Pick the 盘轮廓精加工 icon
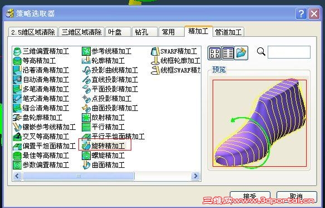The width and height of the screenshot is (325, 208). click(17, 118)
